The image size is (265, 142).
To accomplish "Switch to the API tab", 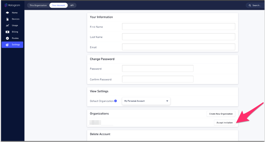I will point(72,5).
